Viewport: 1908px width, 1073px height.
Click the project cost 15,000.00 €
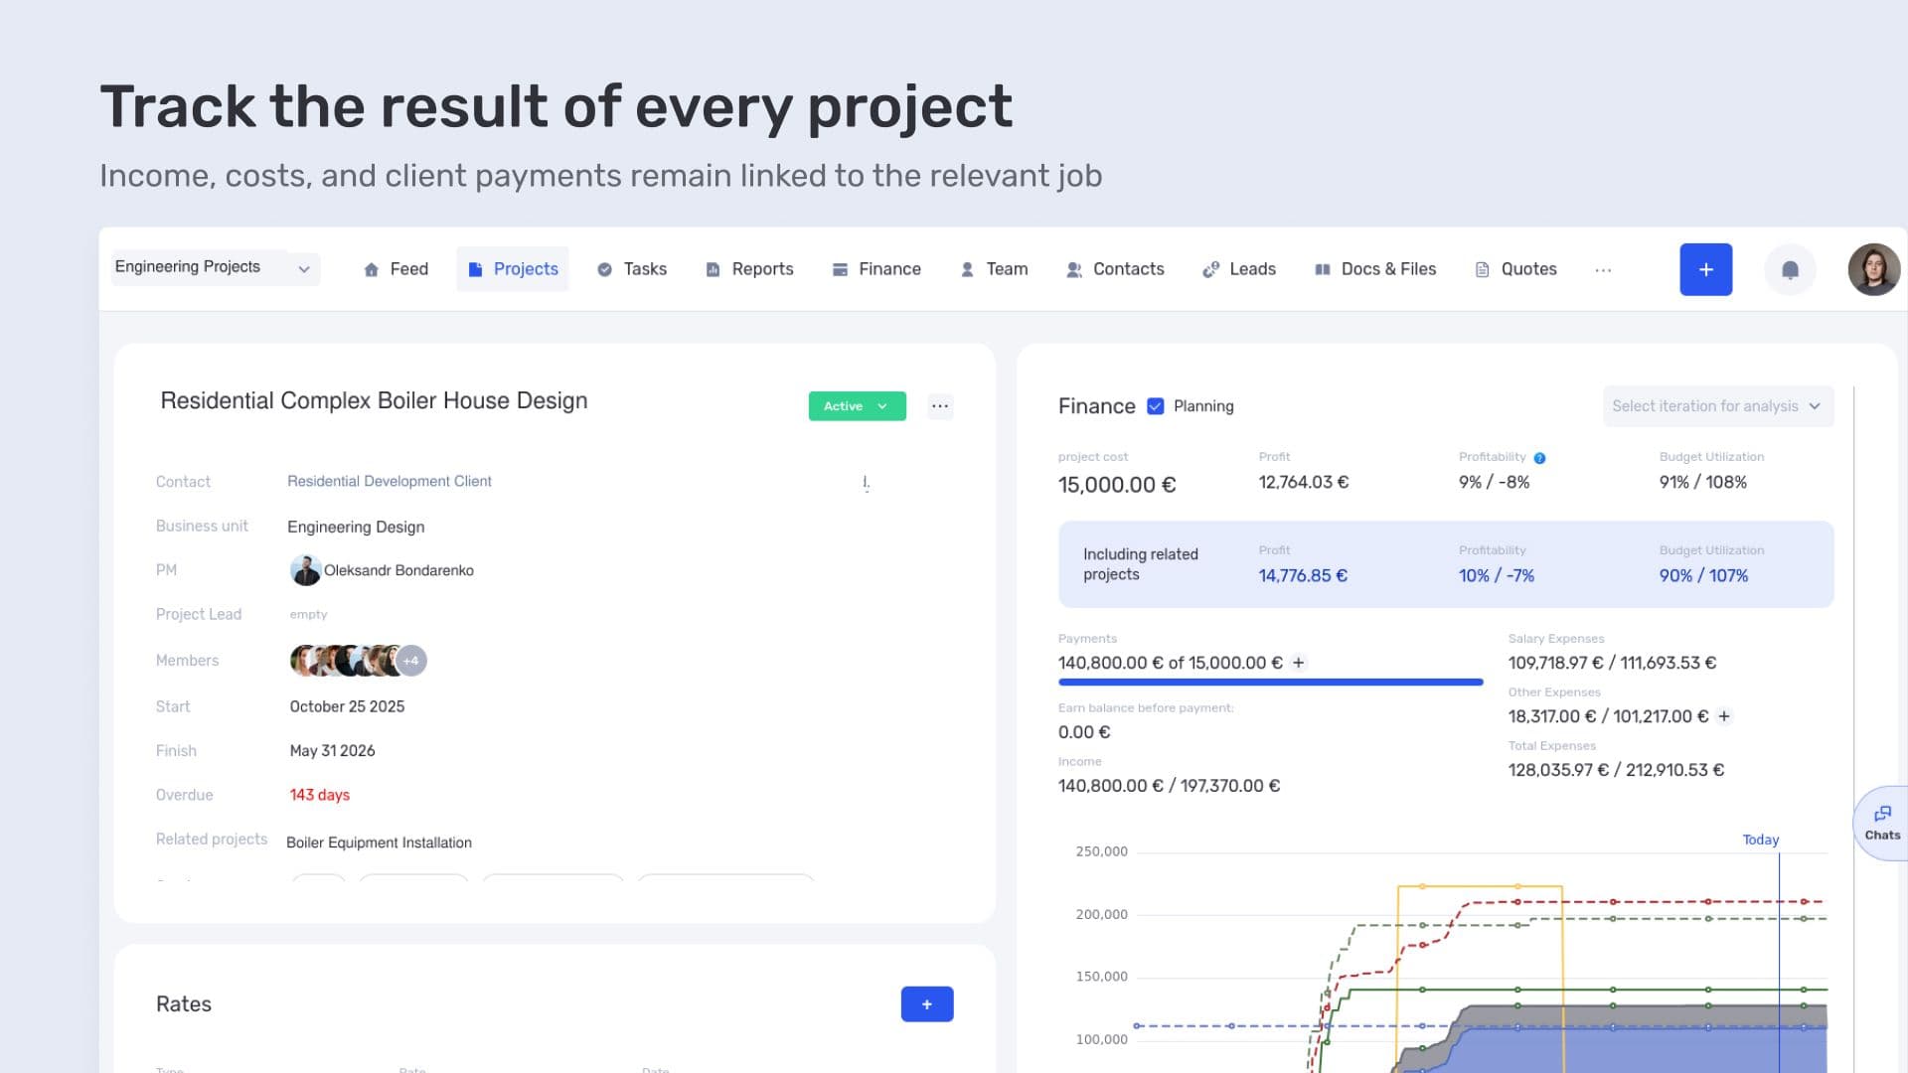coord(1117,485)
